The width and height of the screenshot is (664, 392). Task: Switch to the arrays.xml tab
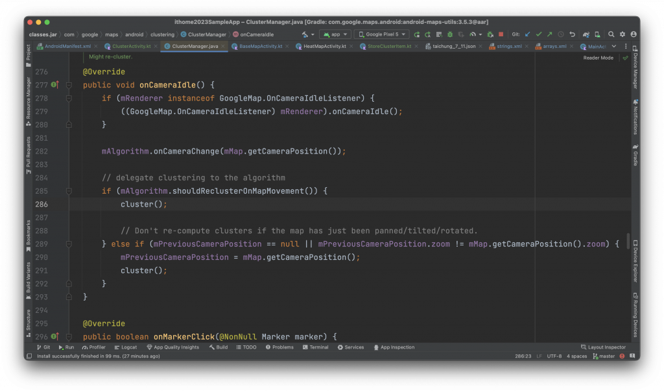coord(554,46)
